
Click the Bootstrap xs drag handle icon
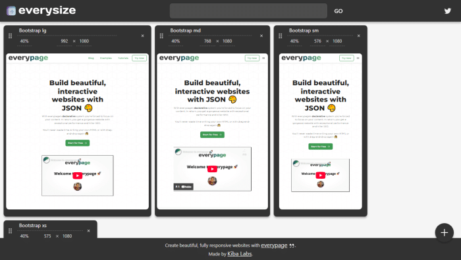pyautogui.click(x=11, y=231)
